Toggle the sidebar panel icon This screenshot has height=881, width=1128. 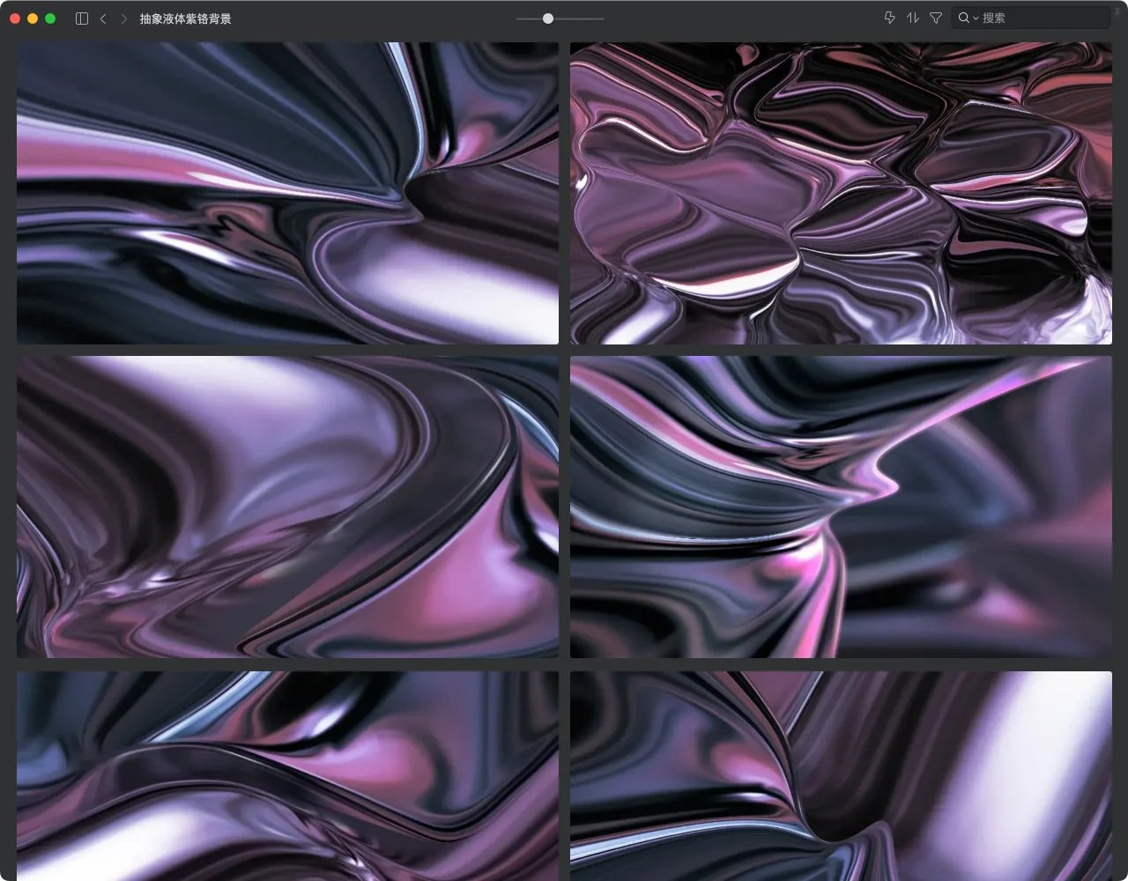tap(82, 19)
